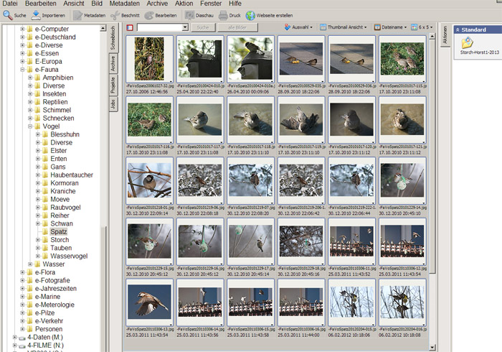Image resolution: width=502 pixels, height=352 pixels.
Task: Switch to the Archive side tab
Action: pos(113,62)
